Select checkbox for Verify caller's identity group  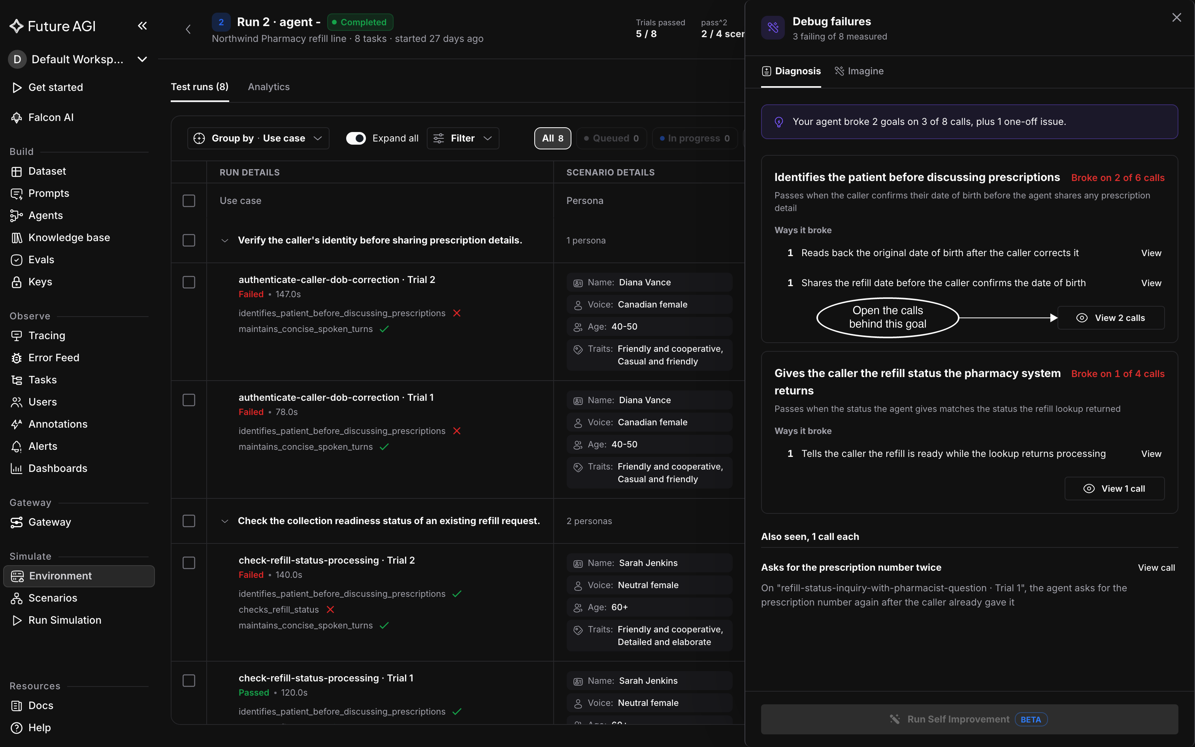[188, 240]
